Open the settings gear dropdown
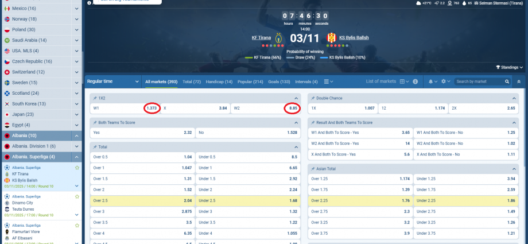This screenshot has width=528, height=244. [x=445, y=82]
